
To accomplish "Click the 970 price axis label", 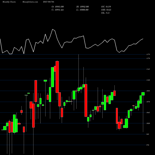I will [148, 145].
